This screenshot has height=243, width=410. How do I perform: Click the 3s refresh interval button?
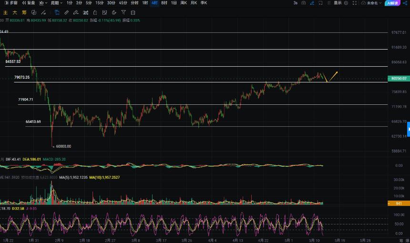click(x=295, y=3)
